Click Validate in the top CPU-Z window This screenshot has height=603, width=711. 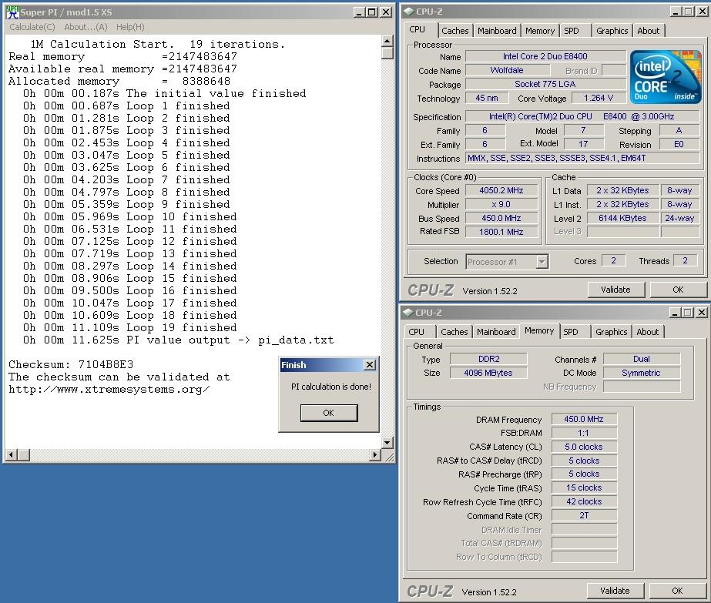(615, 290)
